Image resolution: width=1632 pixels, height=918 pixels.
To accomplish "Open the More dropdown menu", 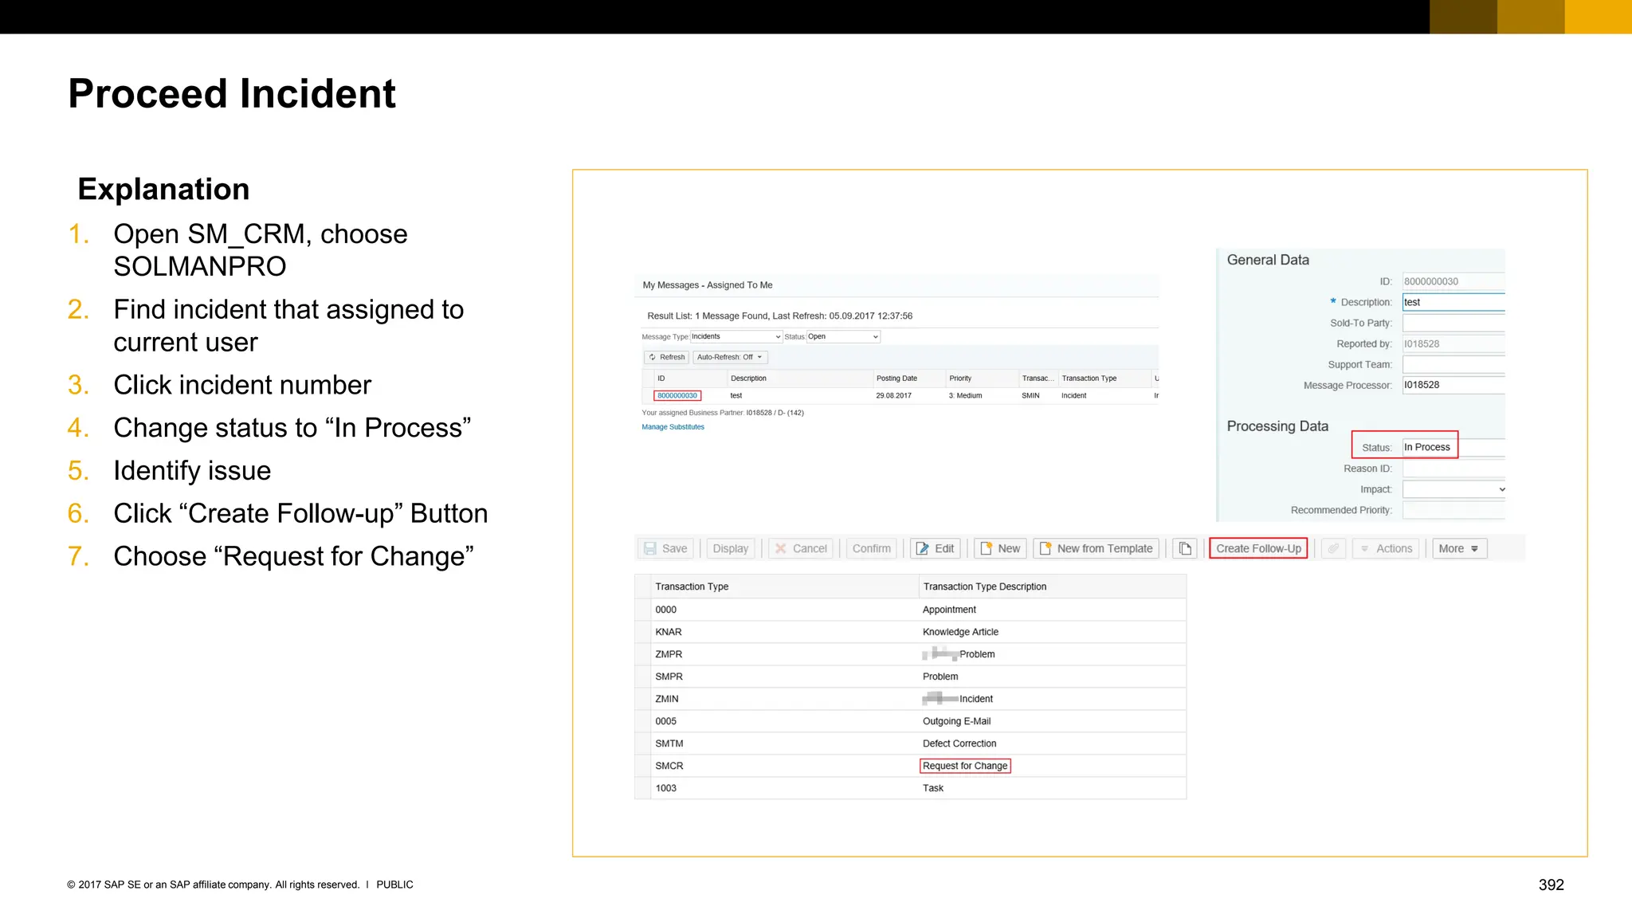I will (x=1459, y=548).
